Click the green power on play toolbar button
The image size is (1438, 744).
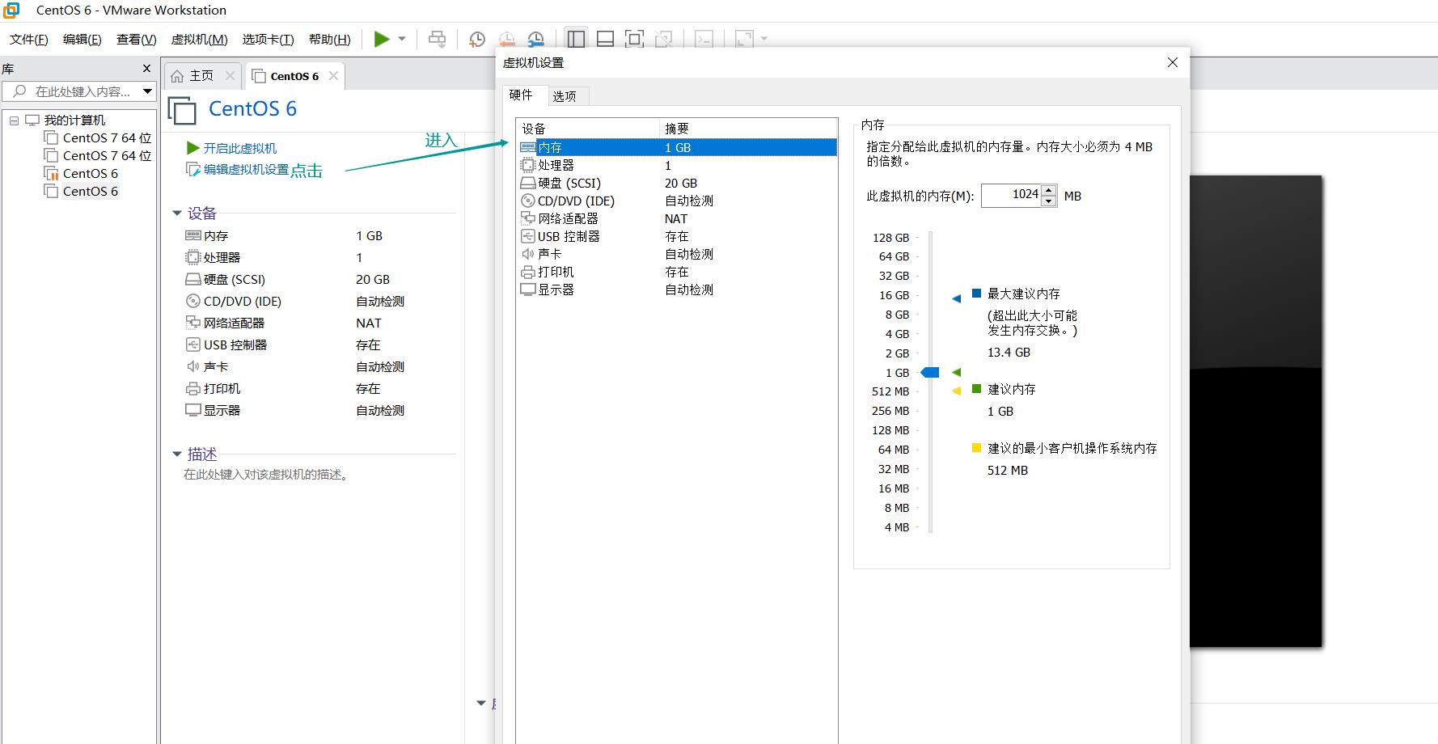pos(382,39)
